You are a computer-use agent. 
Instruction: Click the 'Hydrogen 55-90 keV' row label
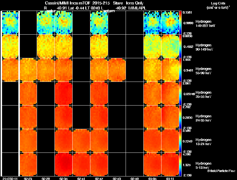click(x=204, y=71)
